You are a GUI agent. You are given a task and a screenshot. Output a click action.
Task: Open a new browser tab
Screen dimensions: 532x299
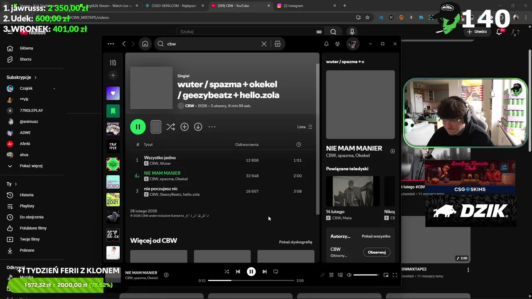tap(345, 6)
